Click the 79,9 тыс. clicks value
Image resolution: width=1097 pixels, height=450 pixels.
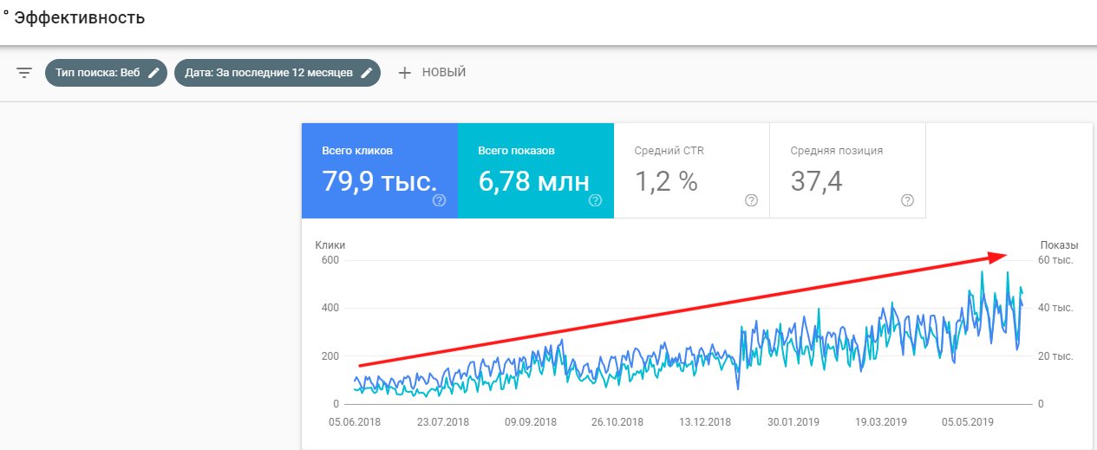(379, 181)
